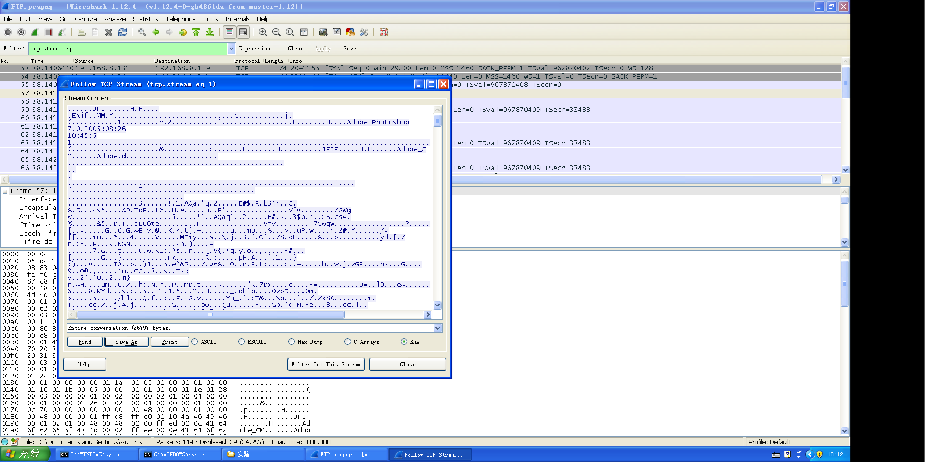
Task: Open the display filter history dropdown
Action: tap(232, 48)
